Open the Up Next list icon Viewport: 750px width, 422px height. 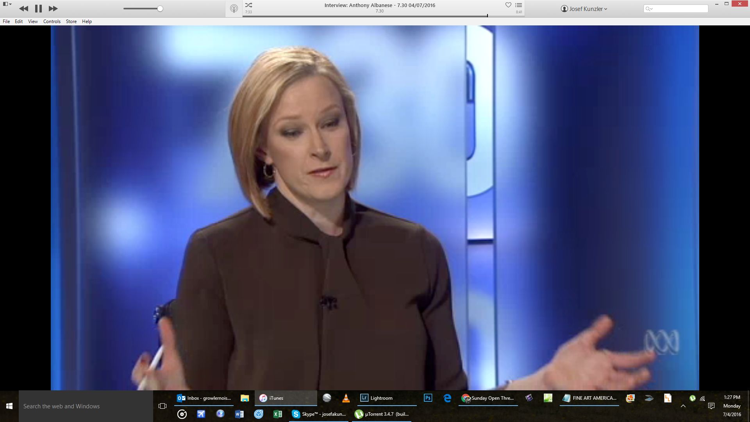(x=519, y=5)
